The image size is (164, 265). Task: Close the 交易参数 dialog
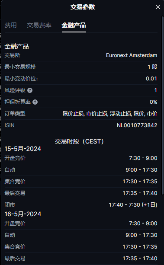pyautogui.click(x=158, y=7)
